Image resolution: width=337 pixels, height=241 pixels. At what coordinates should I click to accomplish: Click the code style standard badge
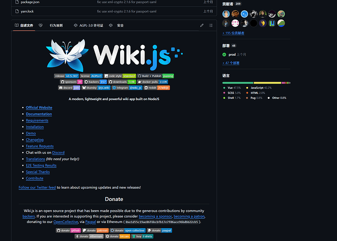point(120,76)
